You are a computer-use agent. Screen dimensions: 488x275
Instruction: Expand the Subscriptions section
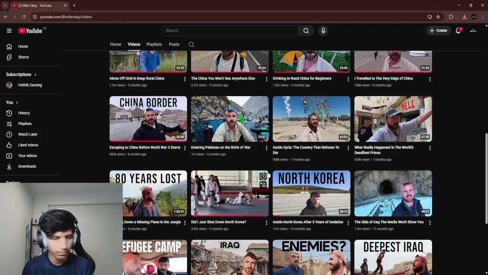[x=21, y=74]
